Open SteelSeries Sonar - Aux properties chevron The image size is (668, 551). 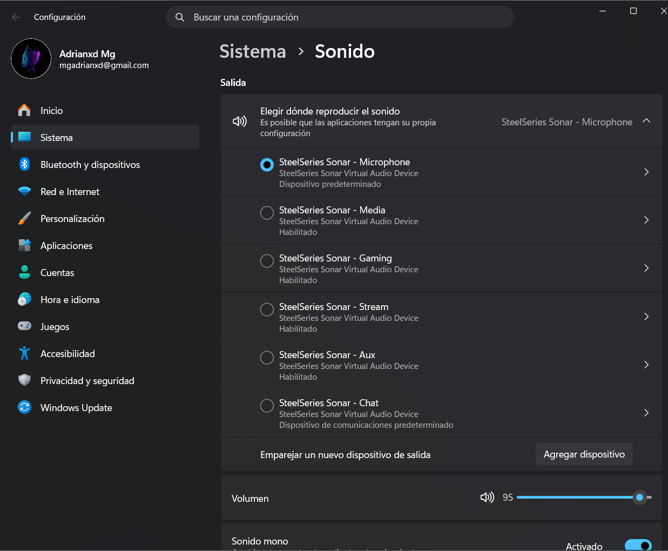tap(646, 365)
